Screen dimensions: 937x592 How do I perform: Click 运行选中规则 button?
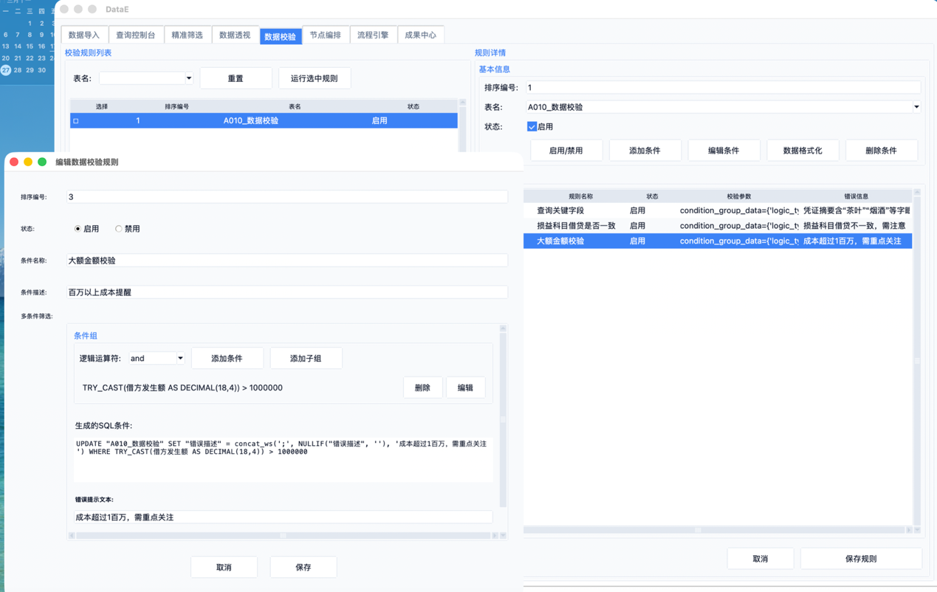pos(315,78)
